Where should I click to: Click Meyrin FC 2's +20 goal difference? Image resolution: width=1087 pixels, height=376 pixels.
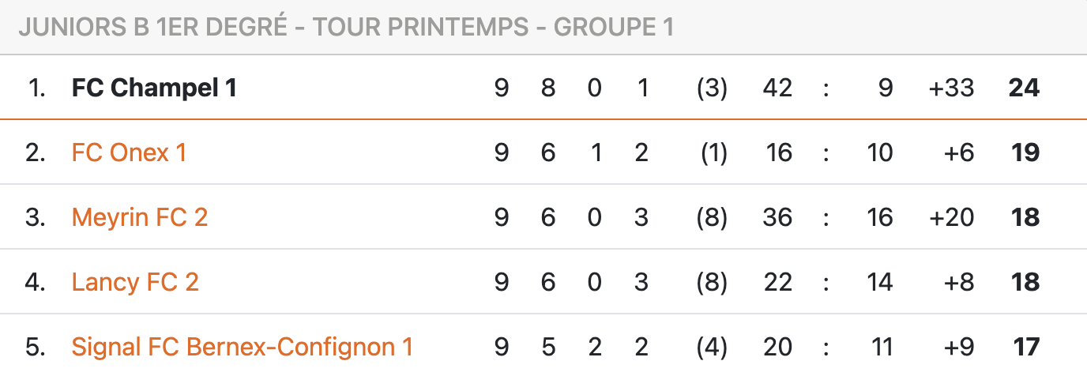click(x=951, y=217)
